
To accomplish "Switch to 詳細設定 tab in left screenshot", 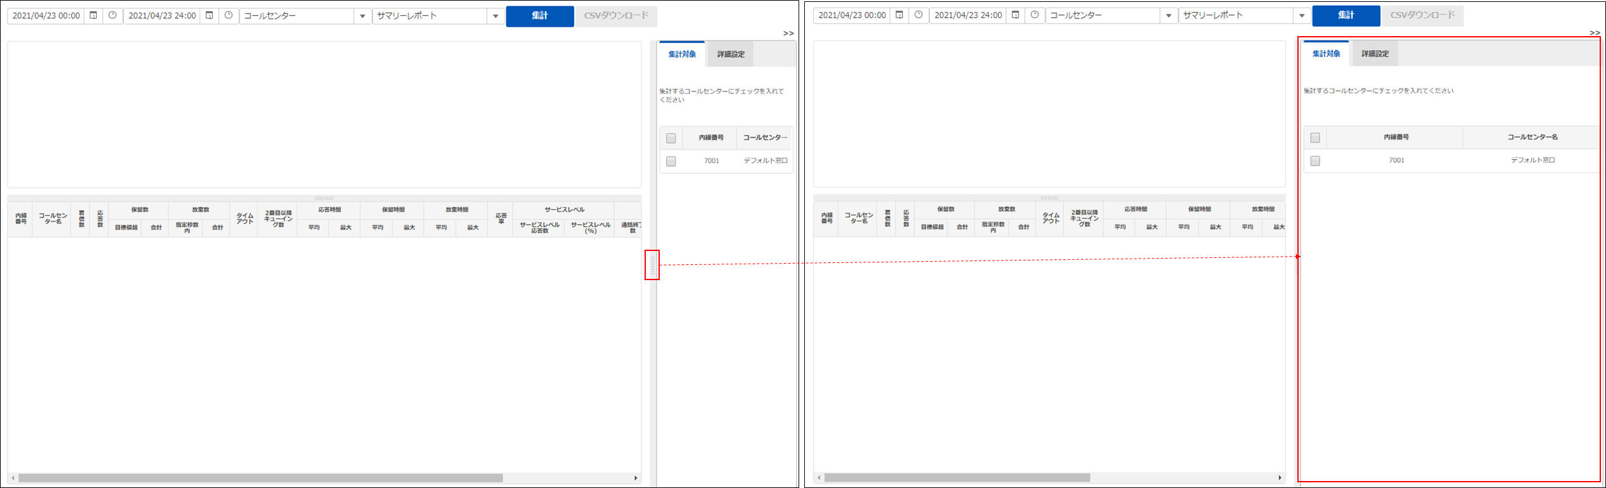I will [x=731, y=55].
